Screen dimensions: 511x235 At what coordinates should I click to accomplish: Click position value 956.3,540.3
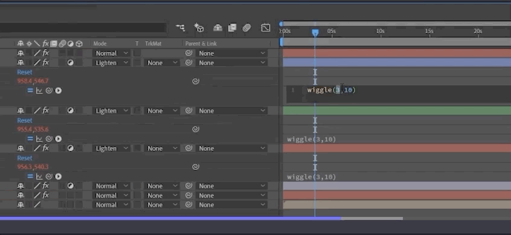pos(33,167)
